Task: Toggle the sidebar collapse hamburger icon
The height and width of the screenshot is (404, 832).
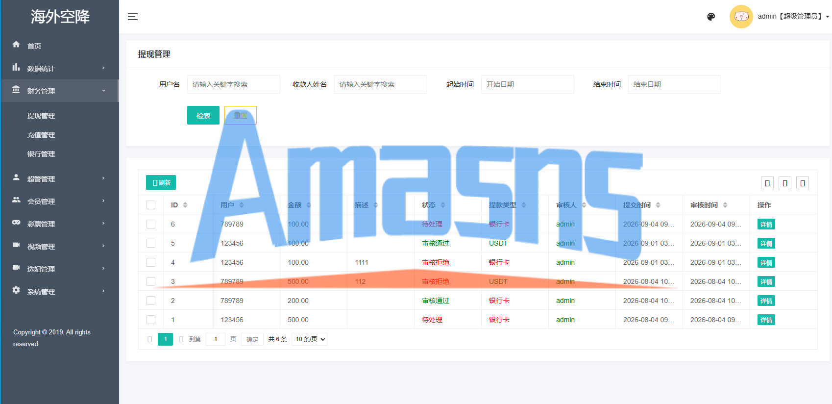Action: pos(132,17)
